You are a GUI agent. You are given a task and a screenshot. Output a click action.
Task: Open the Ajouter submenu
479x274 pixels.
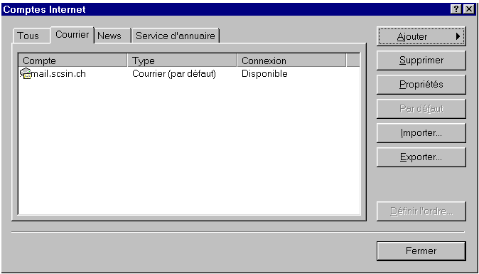(x=421, y=36)
